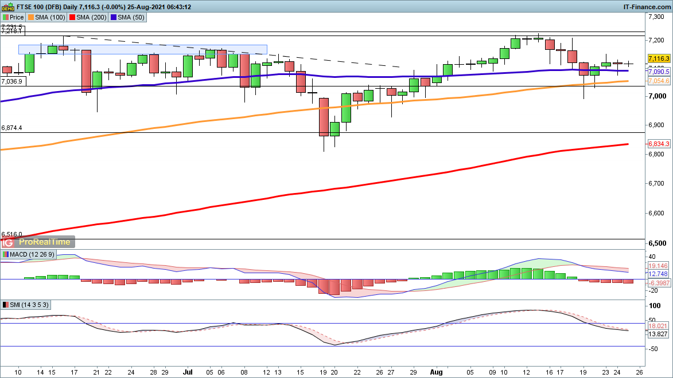Click the IT-Finance.com link
673x378 pixels.
coord(646,7)
